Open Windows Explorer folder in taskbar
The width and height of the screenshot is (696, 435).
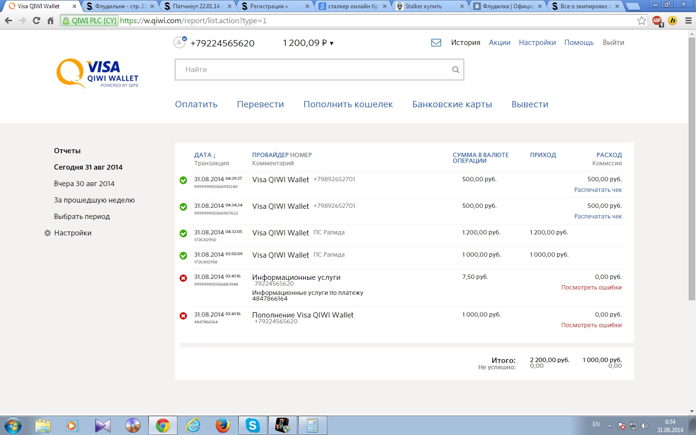(43, 426)
